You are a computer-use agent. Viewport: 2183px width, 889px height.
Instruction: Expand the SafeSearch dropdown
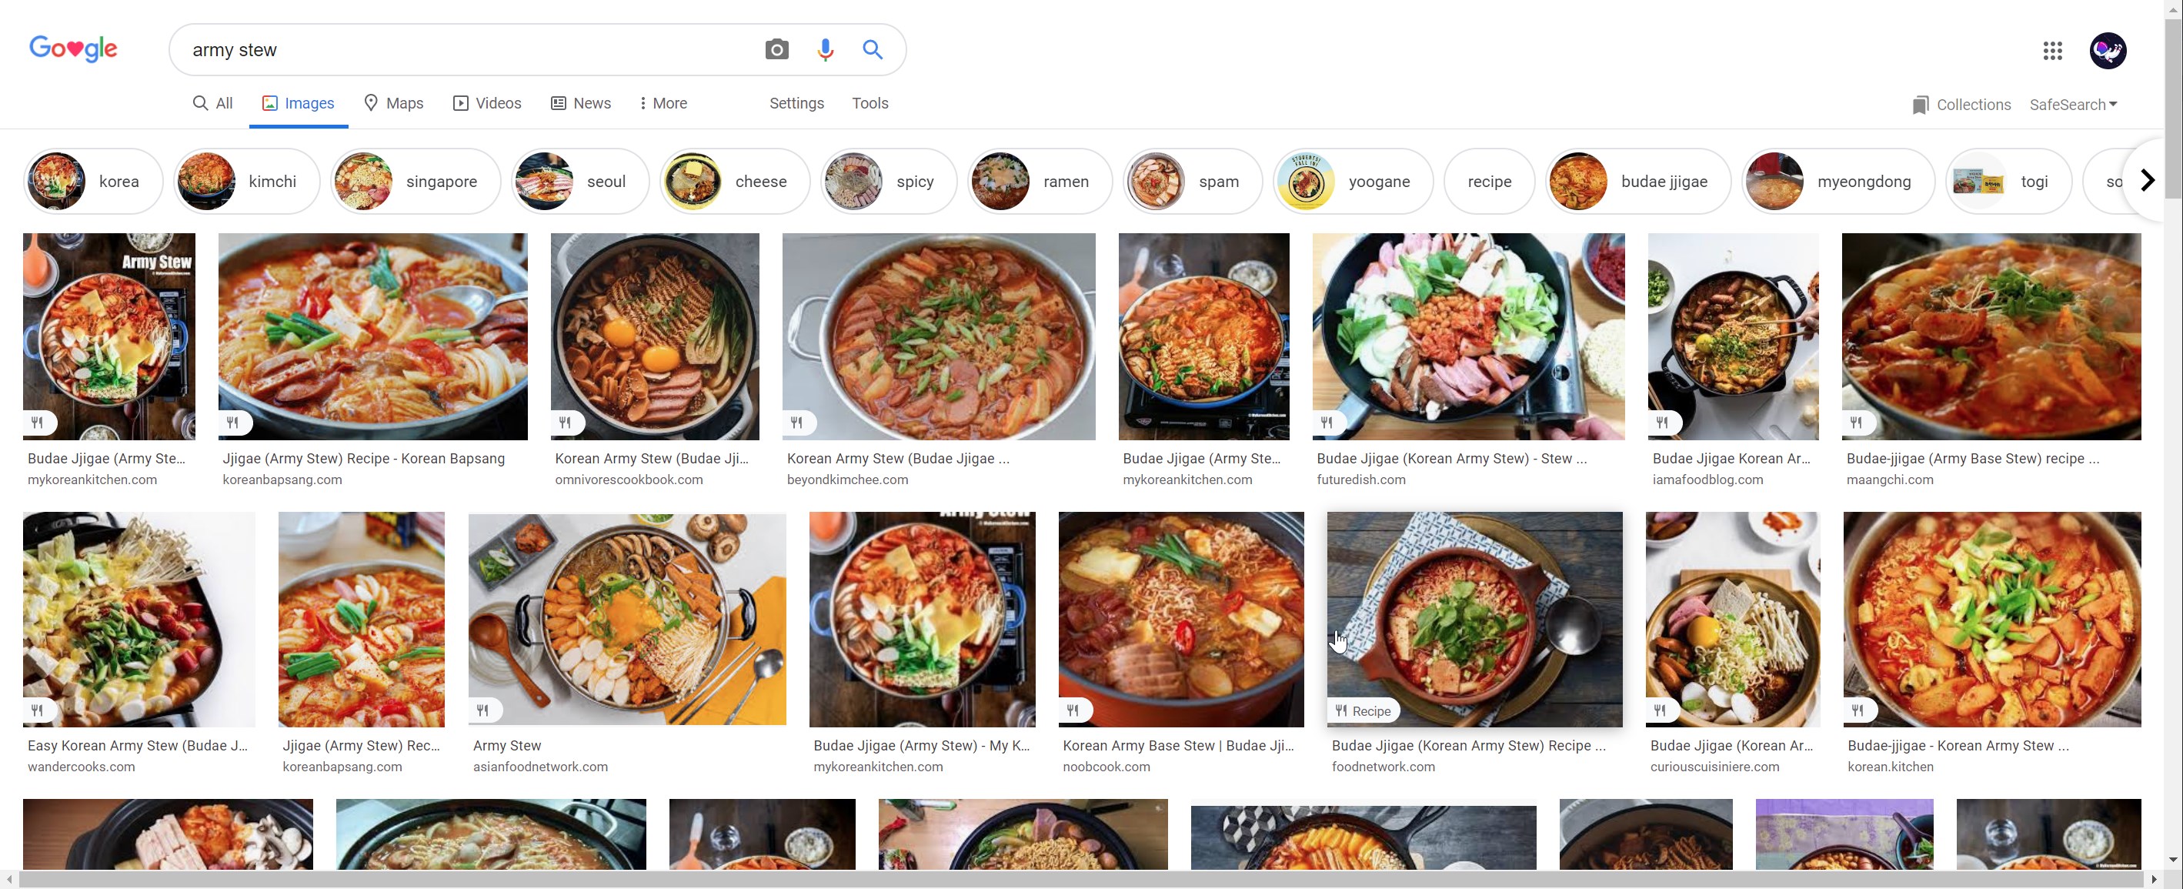click(2073, 105)
